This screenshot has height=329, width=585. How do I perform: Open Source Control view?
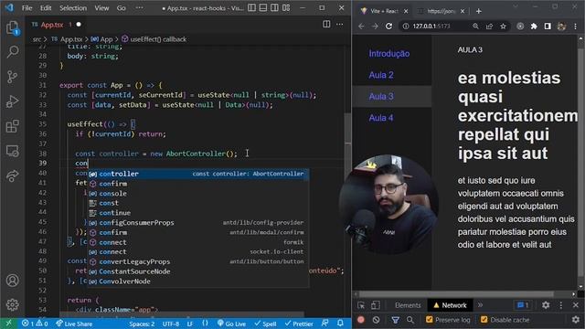[x=12, y=77]
